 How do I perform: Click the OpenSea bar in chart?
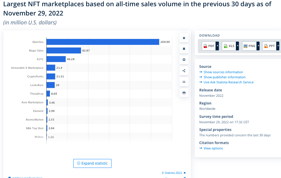coord(103,42)
